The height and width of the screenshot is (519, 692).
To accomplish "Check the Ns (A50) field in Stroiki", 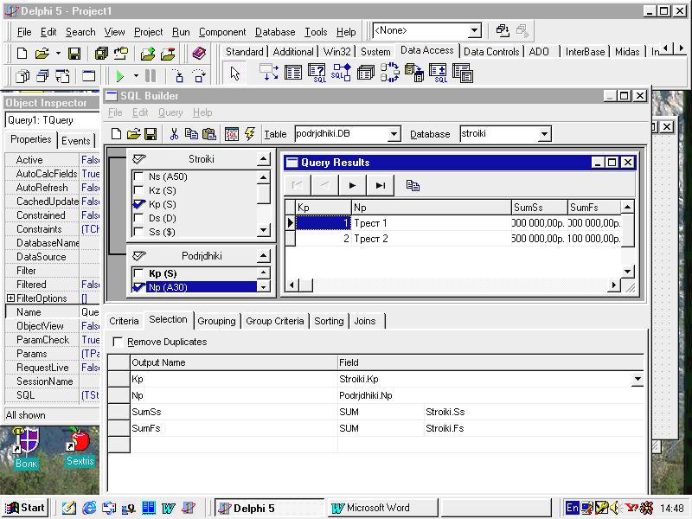I will (138, 176).
